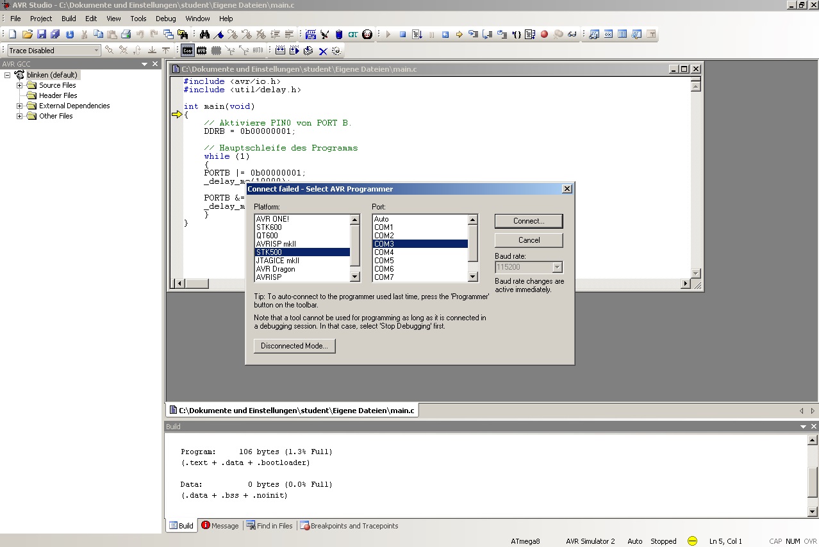Viewport: 819px width, 547px height.
Task: Open the Trace Disabled dropdown
Action: tap(97, 50)
